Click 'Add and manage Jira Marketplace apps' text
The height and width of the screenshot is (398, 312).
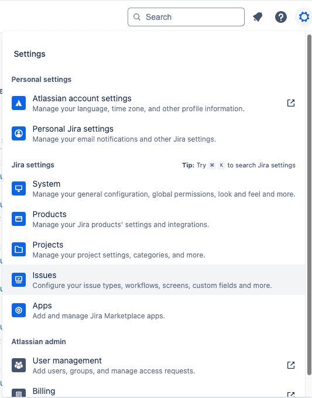99,316
